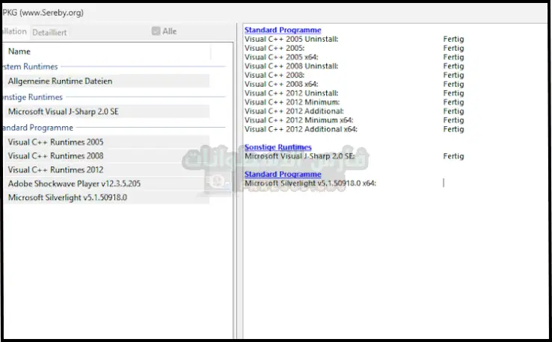Toggle the Alle checkbox
552x342 pixels.
[x=156, y=31]
